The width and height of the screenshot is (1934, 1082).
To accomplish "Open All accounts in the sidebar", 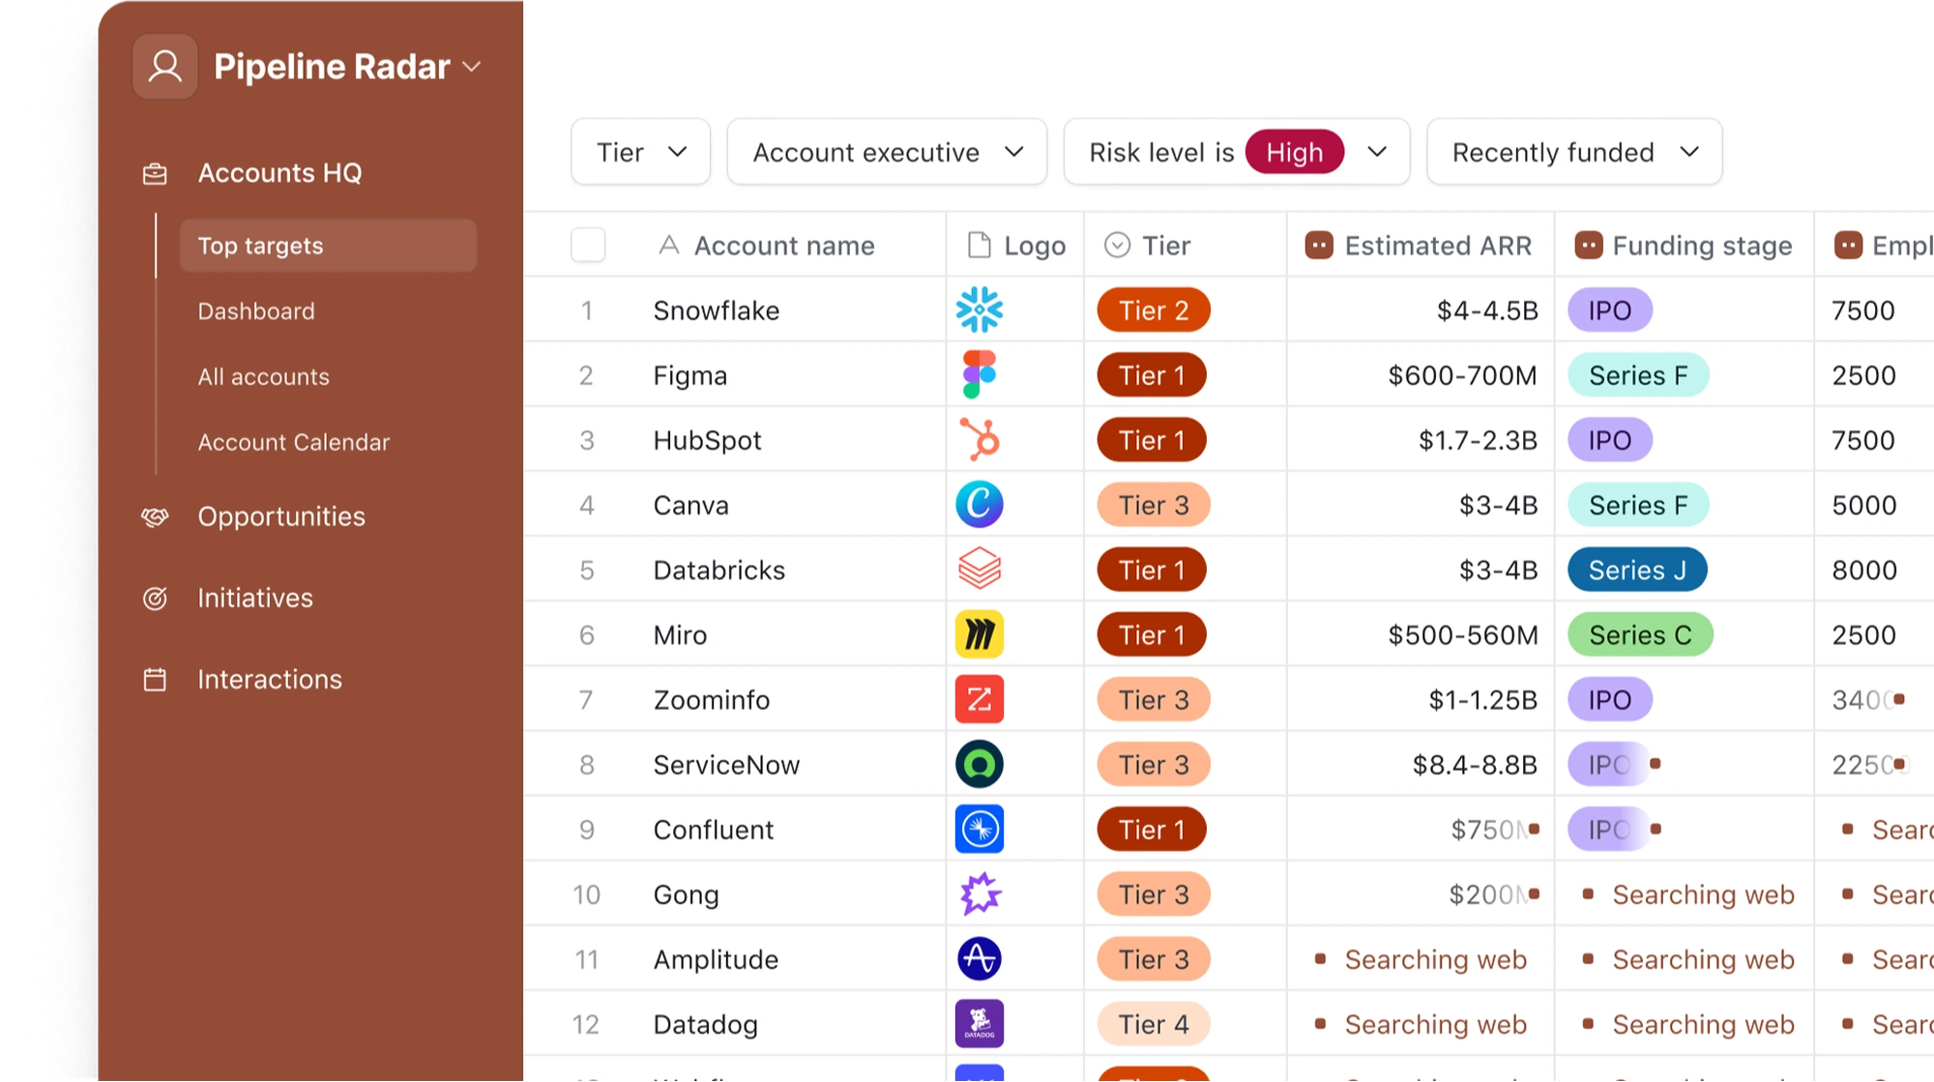I will click(x=263, y=377).
